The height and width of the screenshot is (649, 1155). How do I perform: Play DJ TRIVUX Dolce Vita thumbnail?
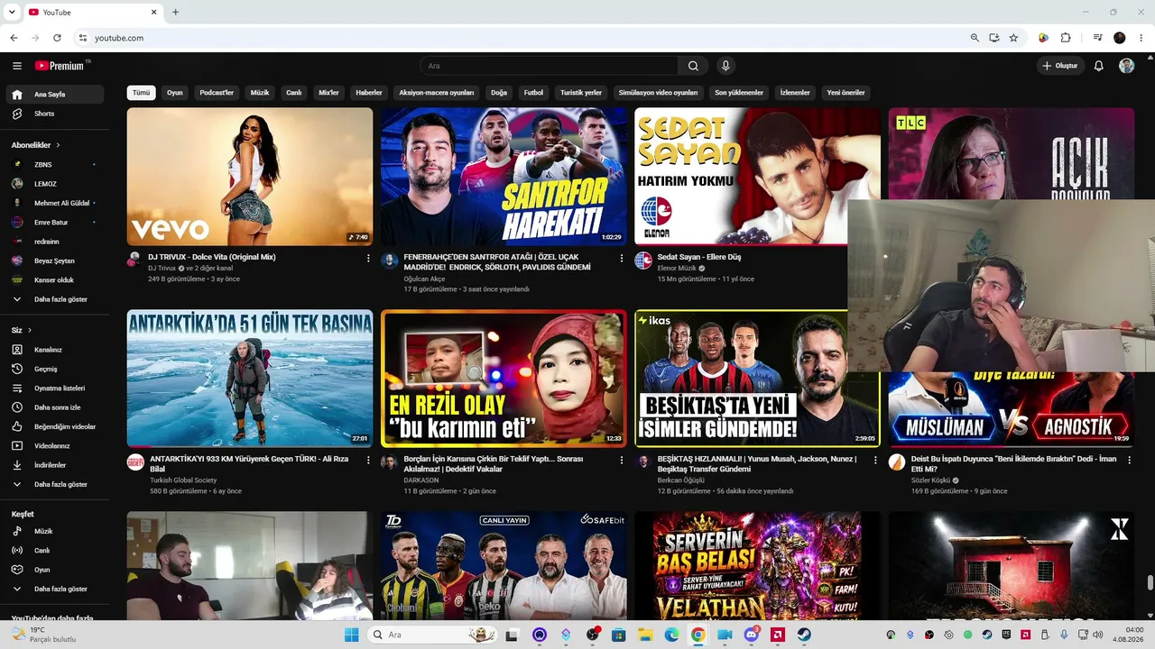(x=250, y=177)
